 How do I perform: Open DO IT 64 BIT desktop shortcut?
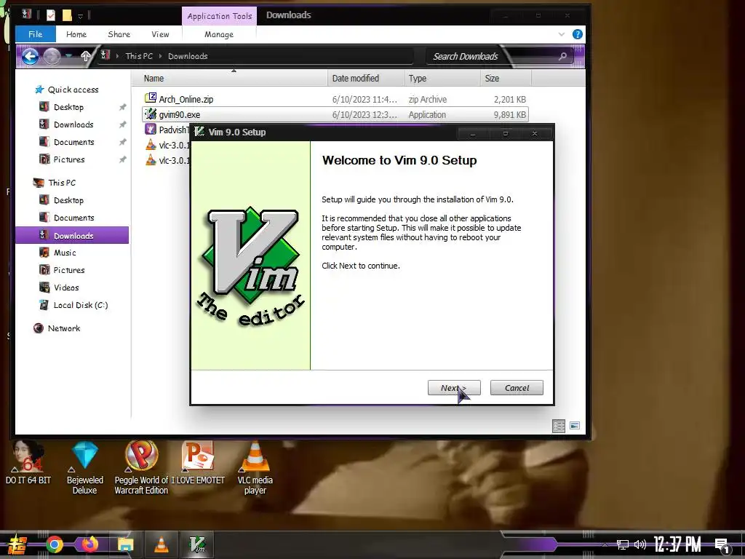(28, 462)
